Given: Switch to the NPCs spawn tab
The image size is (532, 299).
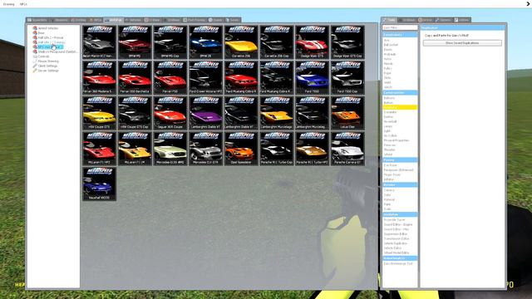Looking at the screenshot, I should [x=96, y=20].
